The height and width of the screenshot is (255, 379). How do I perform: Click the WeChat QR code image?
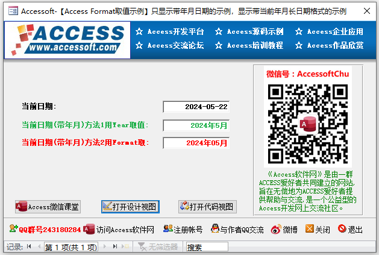[308, 124]
